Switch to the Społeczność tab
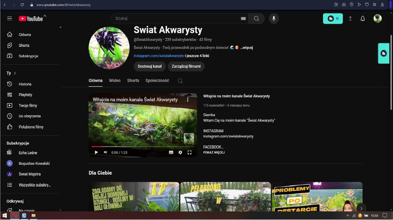The height and width of the screenshot is (220, 393). (157, 81)
